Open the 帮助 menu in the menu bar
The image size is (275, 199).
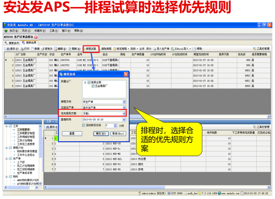pos(79,31)
